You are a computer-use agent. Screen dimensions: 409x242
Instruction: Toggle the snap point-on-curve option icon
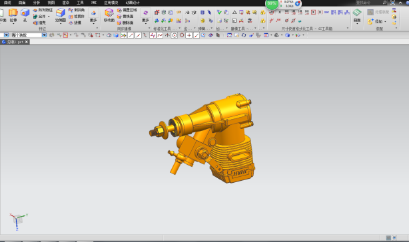197,35
